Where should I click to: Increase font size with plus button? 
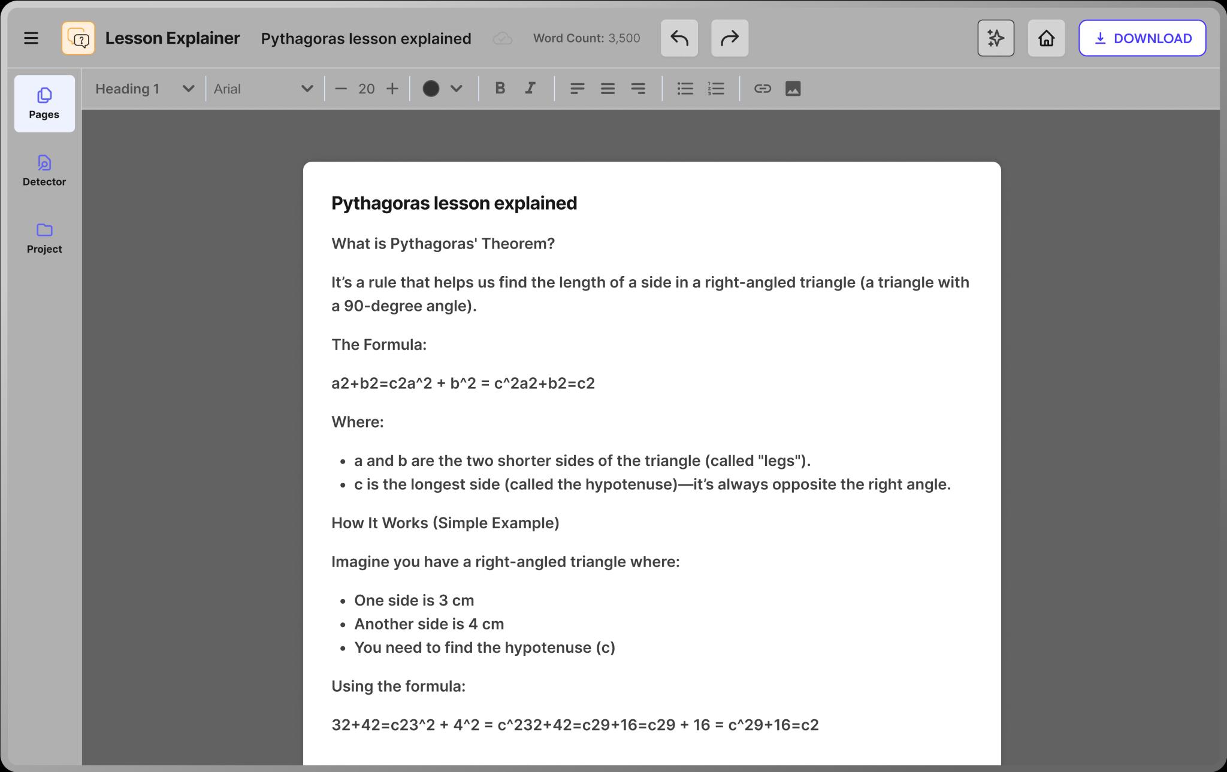pos(392,89)
